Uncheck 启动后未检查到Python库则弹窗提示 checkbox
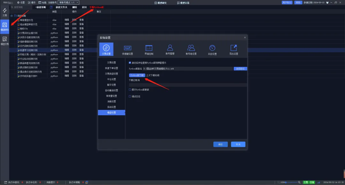The image size is (345, 185). click(x=130, y=63)
